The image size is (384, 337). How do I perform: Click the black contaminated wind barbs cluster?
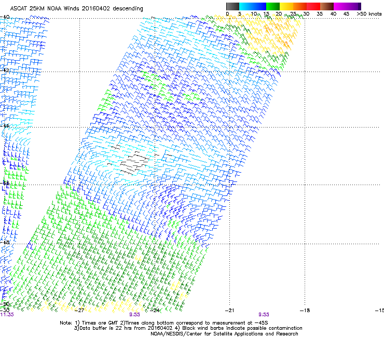(135, 162)
